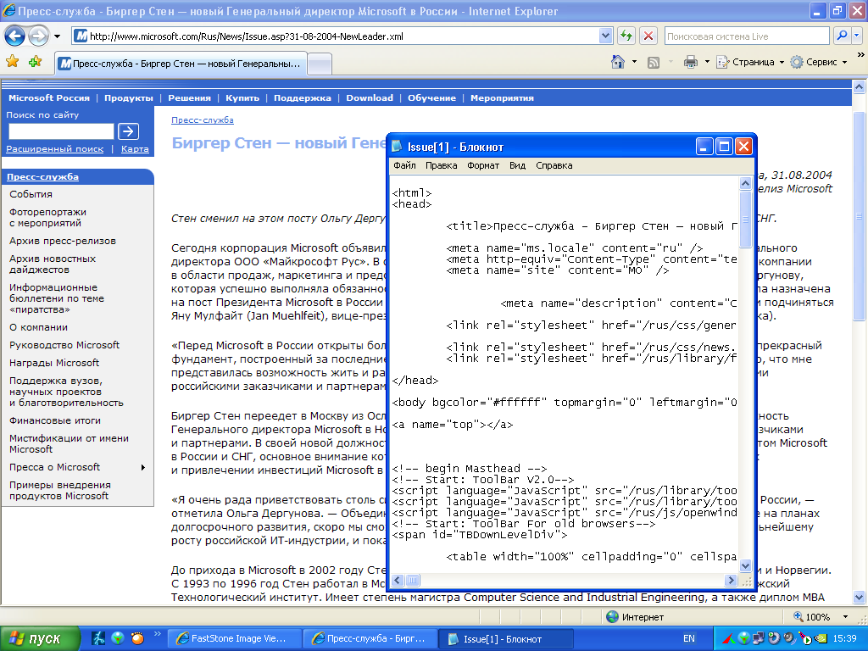Click the Расширенный поиск link
The image size is (868, 651).
click(x=55, y=149)
